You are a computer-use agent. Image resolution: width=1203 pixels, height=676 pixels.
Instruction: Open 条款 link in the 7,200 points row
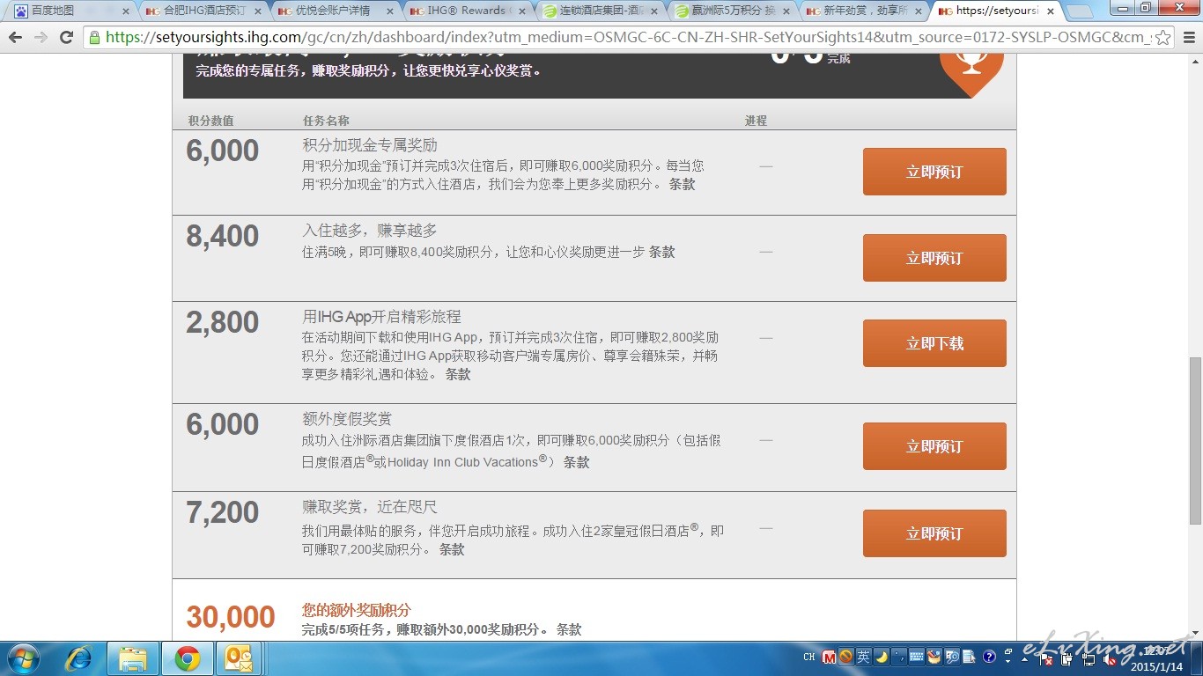(452, 549)
